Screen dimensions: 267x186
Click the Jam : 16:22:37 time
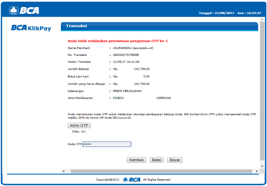point(249,13)
